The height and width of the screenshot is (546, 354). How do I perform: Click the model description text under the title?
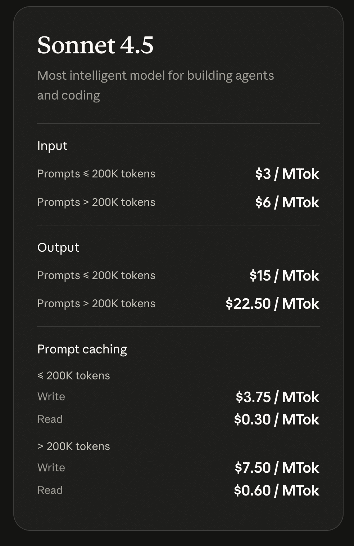pyautogui.click(x=155, y=85)
